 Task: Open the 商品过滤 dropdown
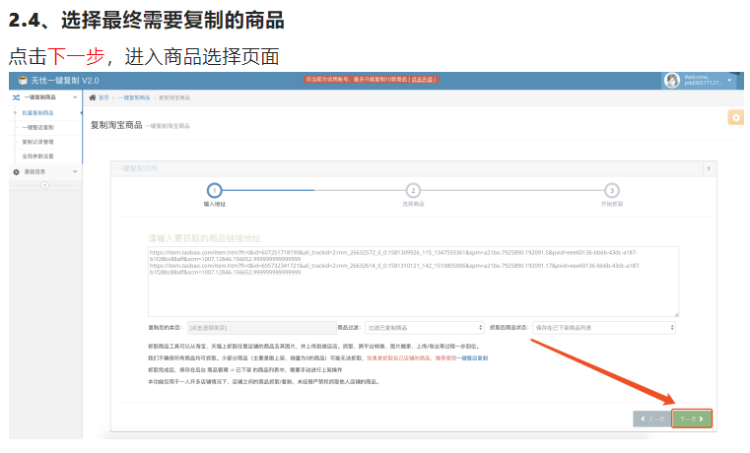(x=425, y=328)
